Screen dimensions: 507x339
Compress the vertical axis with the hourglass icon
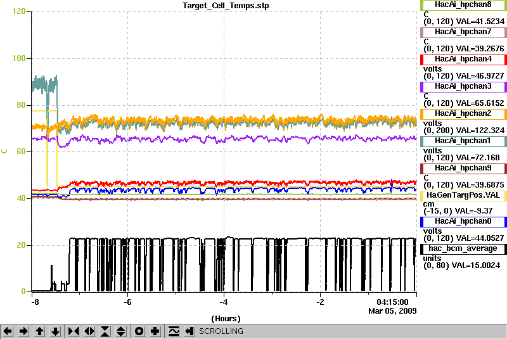coord(105,331)
